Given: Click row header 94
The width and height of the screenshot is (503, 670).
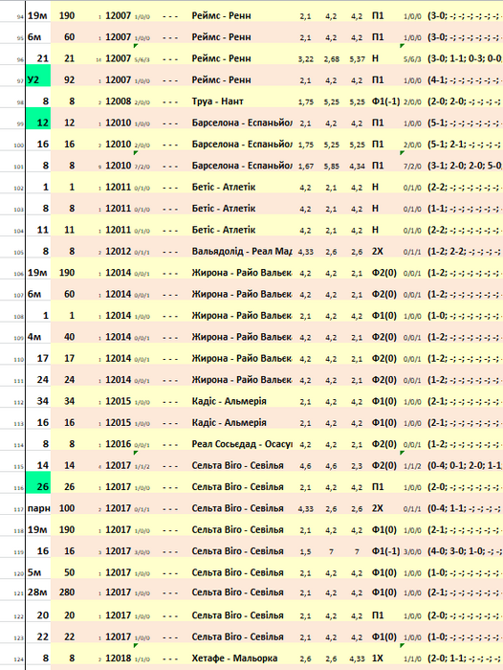Looking at the screenshot, I should click(20, 17).
